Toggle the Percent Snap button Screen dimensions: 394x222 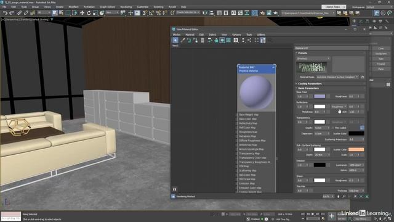(158, 13)
